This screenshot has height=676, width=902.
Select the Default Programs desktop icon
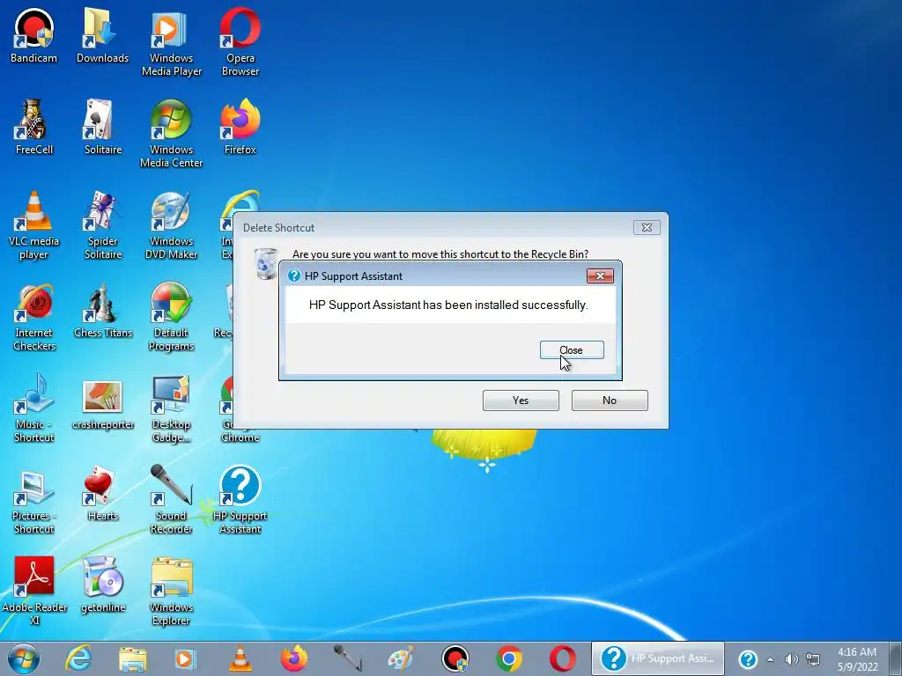tap(172, 317)
